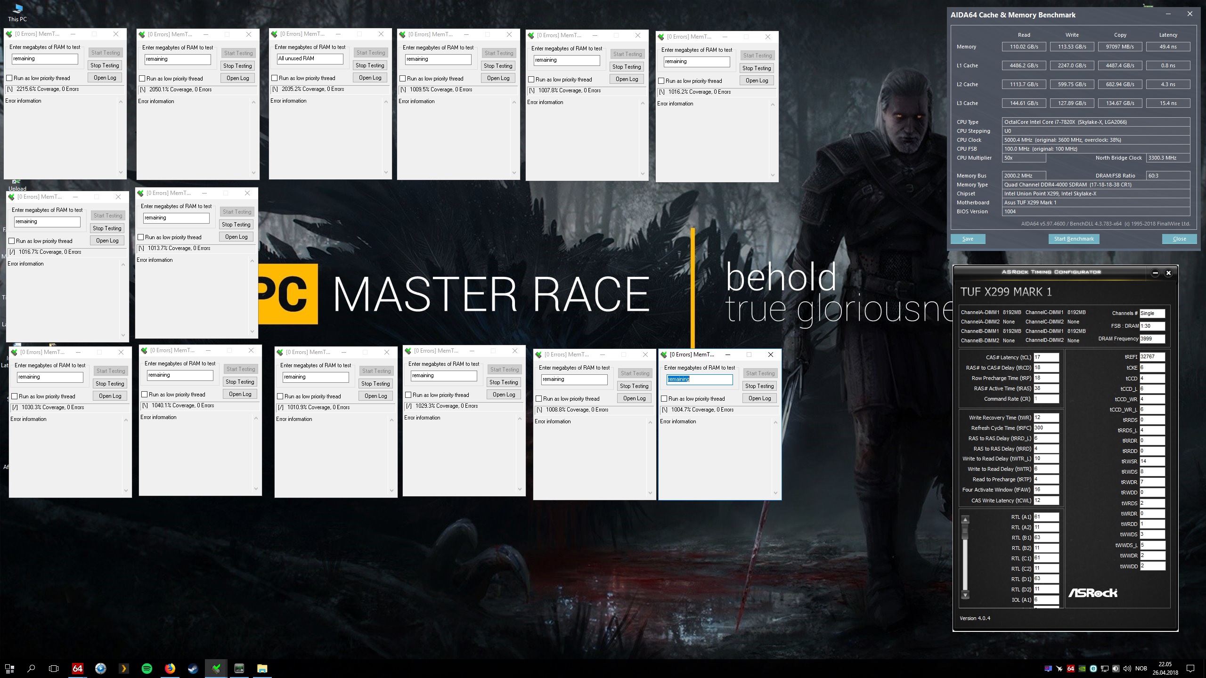Viewport: 1206px width, 678px height.
Task: Click the Channels # field showing Single
Action: coord(1152,313)
